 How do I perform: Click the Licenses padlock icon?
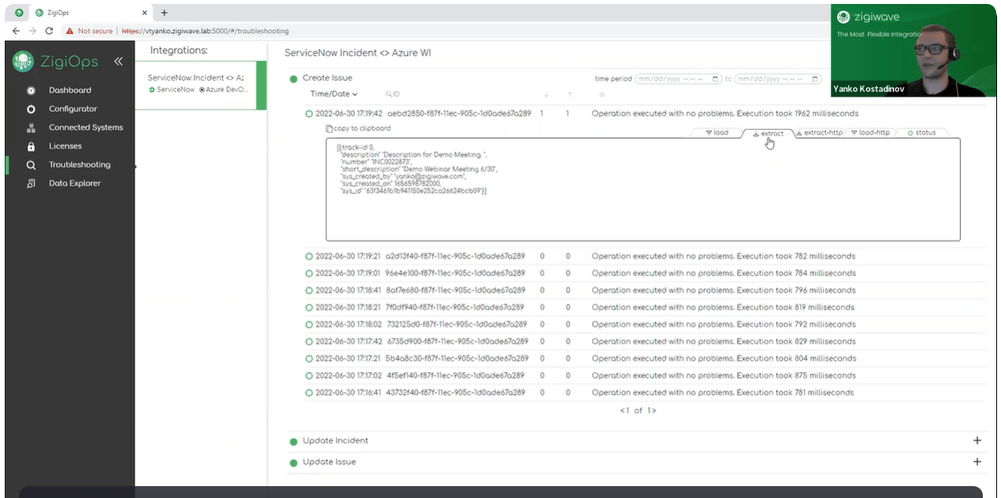click(31, 146)
